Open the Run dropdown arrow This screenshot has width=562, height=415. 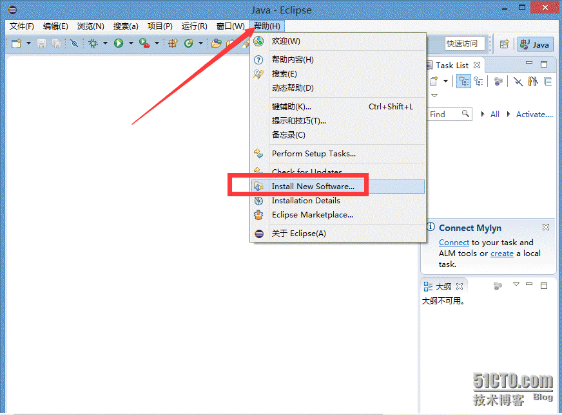(x=131, y=43)
